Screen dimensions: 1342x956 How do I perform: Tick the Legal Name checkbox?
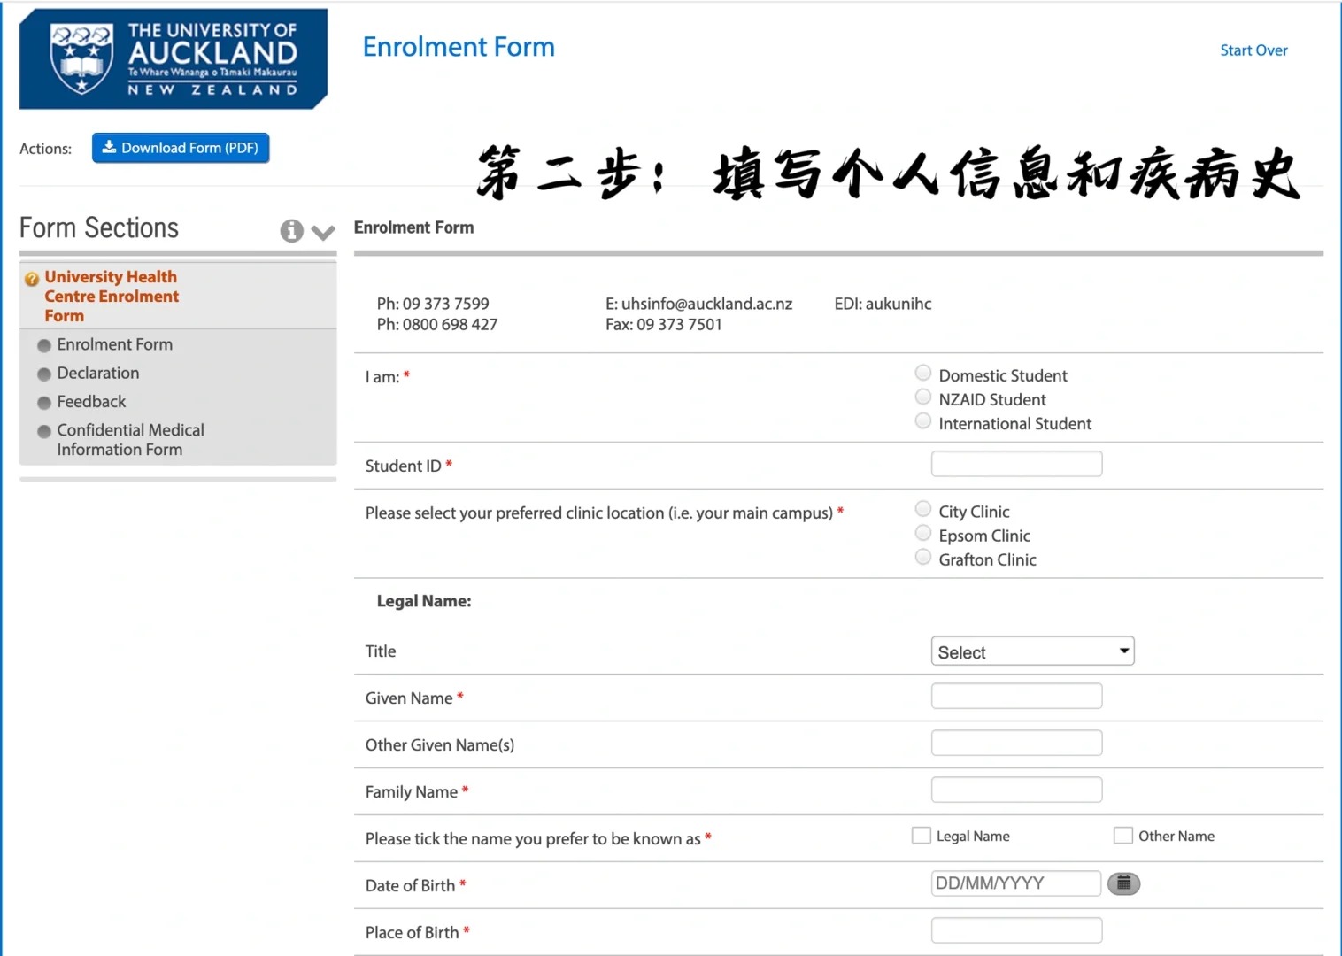pyautogui.click(x=922, y=836)
